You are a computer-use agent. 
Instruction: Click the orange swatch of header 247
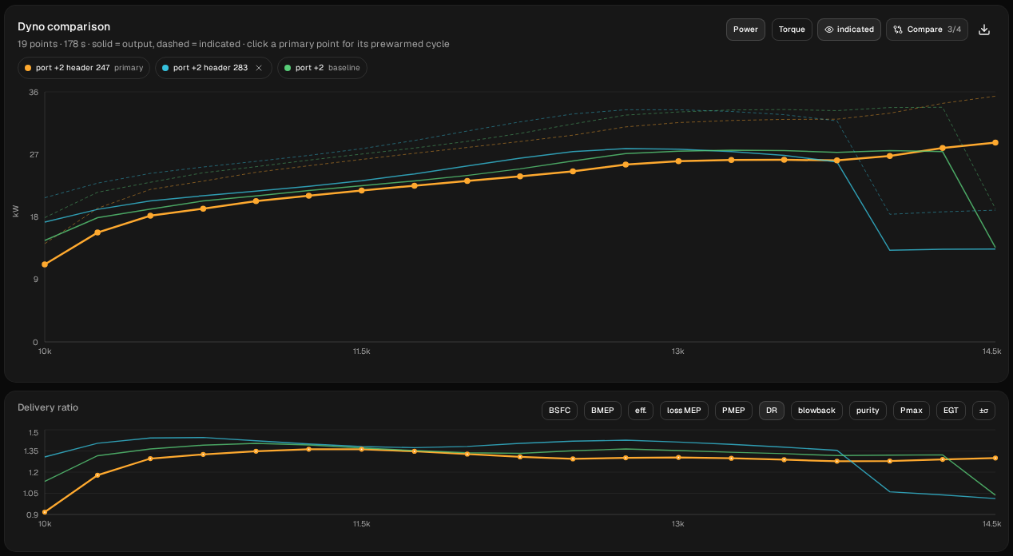coord(29,68)
